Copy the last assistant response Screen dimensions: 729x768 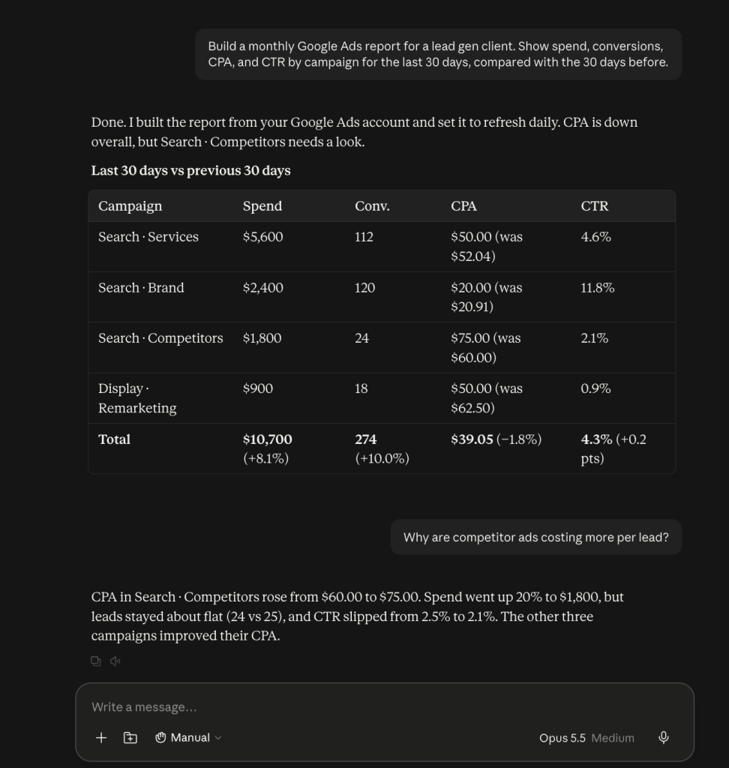coord(96,661)
